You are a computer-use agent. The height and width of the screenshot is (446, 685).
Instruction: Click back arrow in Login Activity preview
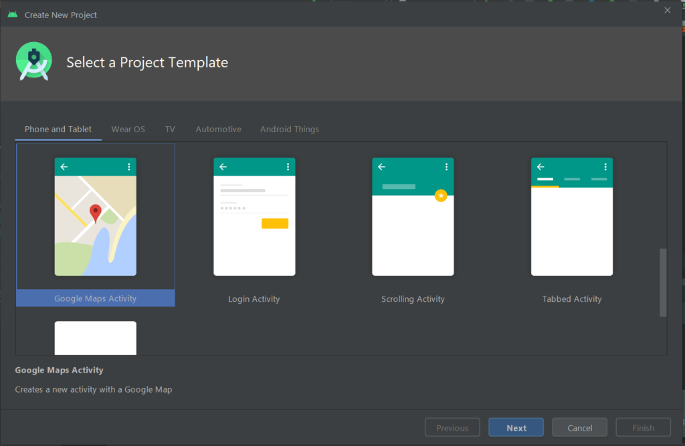(x=223, y=167)
